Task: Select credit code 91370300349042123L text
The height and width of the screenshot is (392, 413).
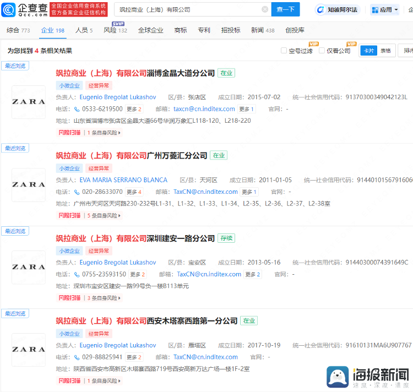Action: 377,97
